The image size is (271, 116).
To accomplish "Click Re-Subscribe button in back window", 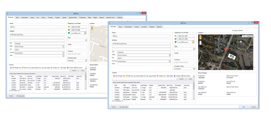I will click(20, 96).
